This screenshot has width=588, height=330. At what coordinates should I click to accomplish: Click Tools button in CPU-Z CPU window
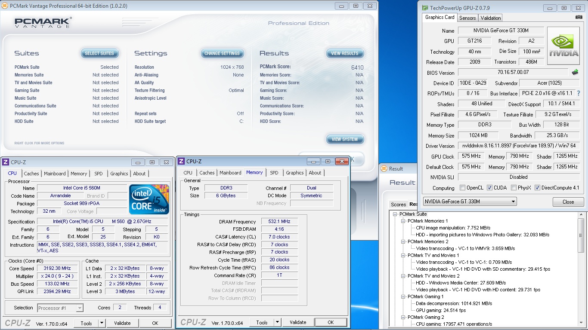(x=86, y=323)
